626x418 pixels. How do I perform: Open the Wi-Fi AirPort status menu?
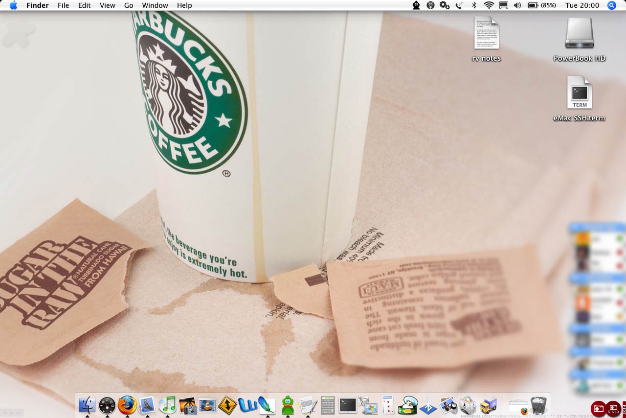coord(489,5)
